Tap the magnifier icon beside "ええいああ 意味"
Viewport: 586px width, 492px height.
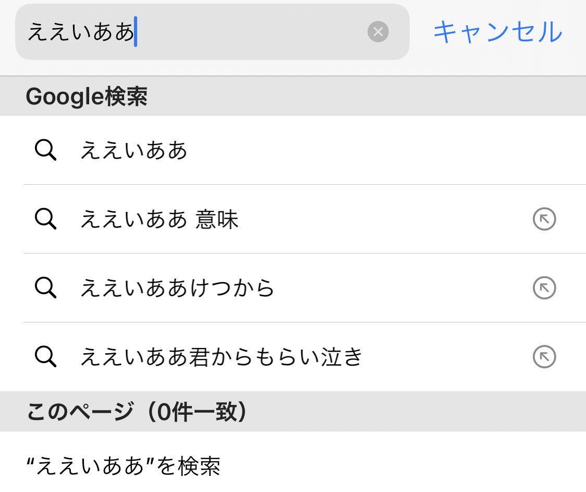pos(46,219)
